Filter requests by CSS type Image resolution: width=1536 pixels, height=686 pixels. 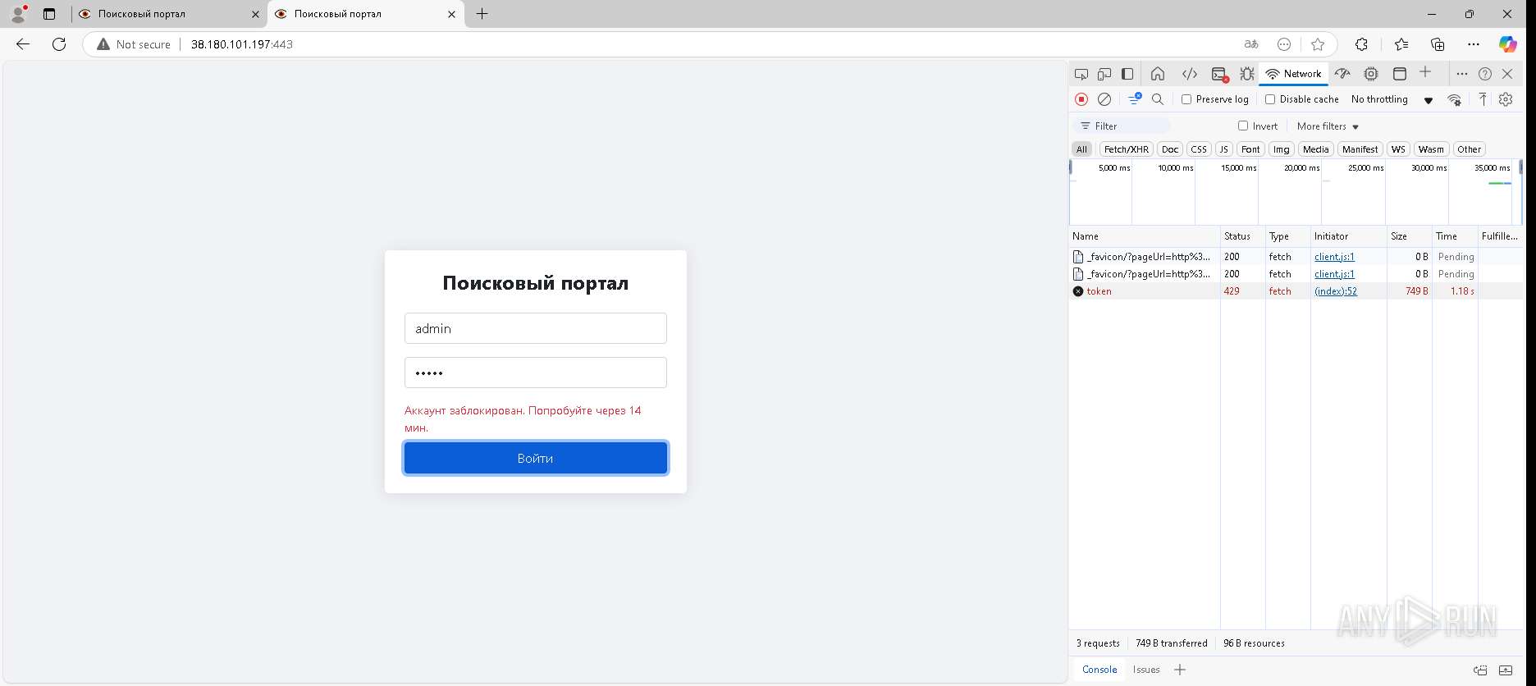point(1199,149)
